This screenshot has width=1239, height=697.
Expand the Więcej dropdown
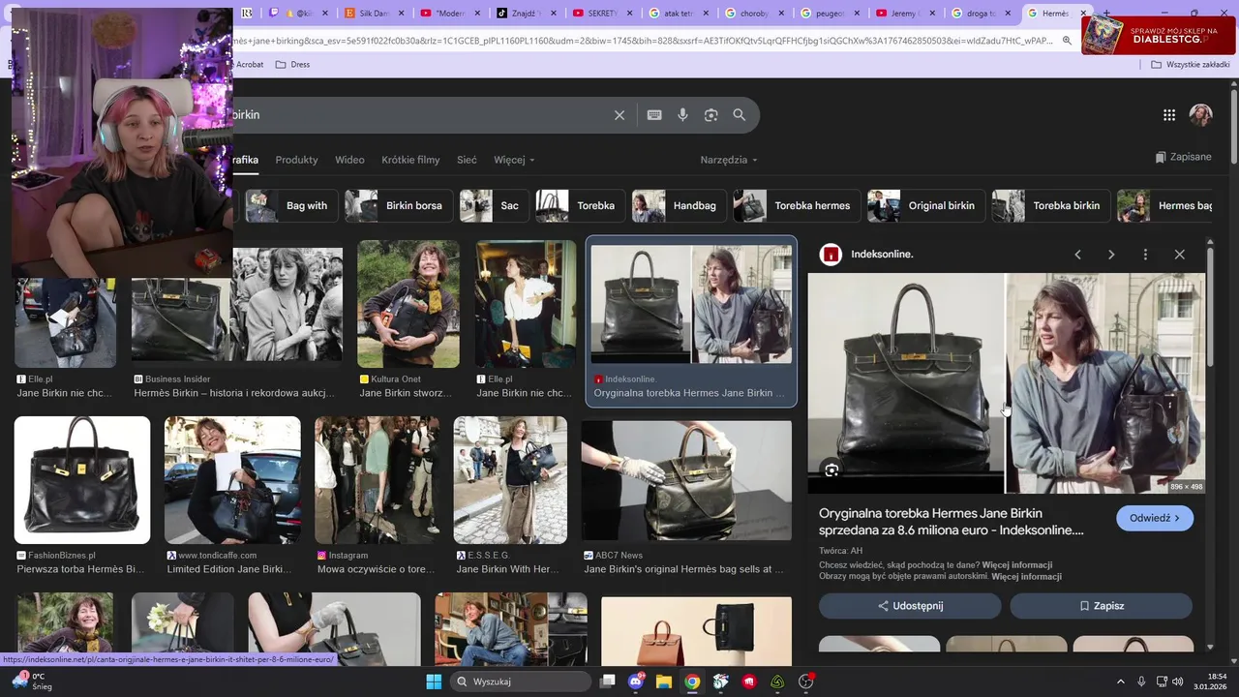click(x=514, y=160)
